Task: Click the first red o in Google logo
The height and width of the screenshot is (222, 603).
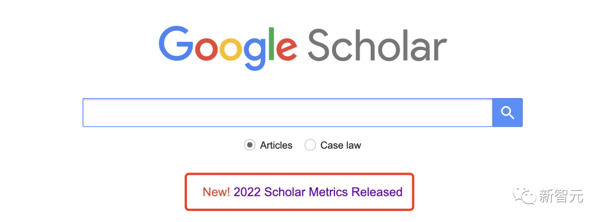Action: pos(207,49)
